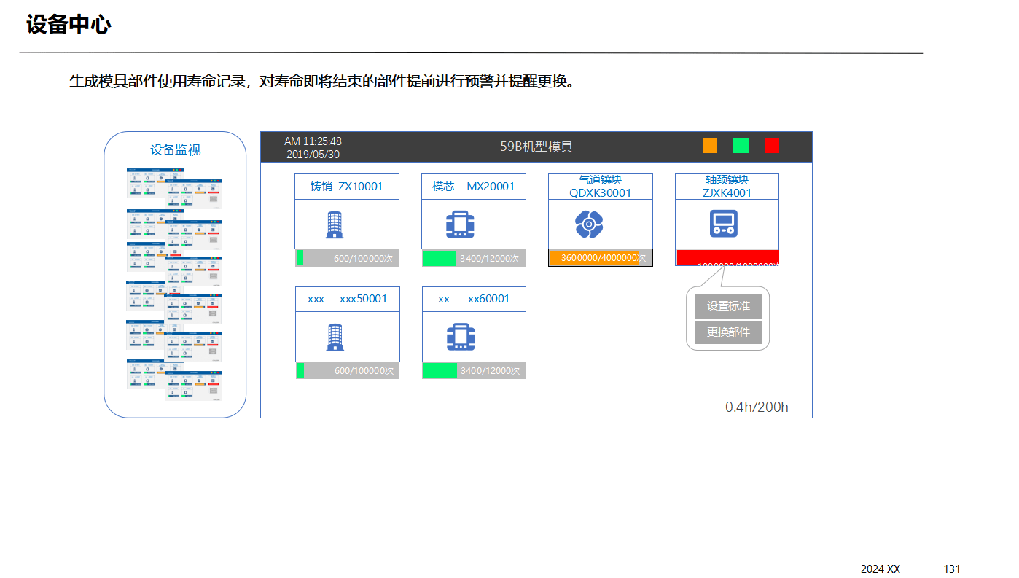Click the 59B机型模具 header title
This screenshot has width=1019, height=578.
[536, 147]
